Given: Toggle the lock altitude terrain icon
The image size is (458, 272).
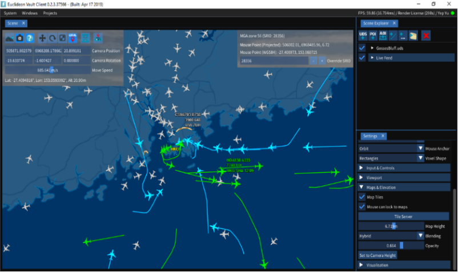Looking at the screenshot, I should [10, 38].
